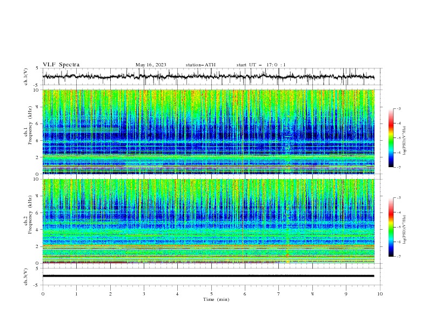Click the "10" kHz tick on ch.2 frequency axis
Viewport: 428px width, 330px height.
(37, 179)
